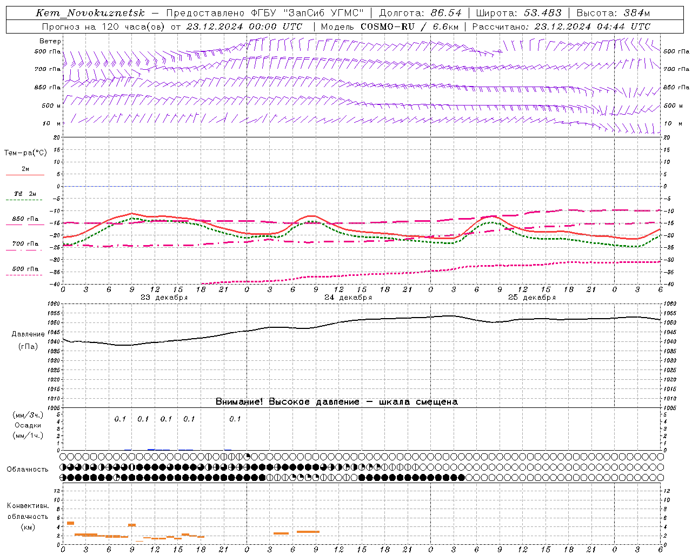Viewport: 692px width, 554px height.
Task: Click the date label 24 декабря
Action: (x=348, y=298)
